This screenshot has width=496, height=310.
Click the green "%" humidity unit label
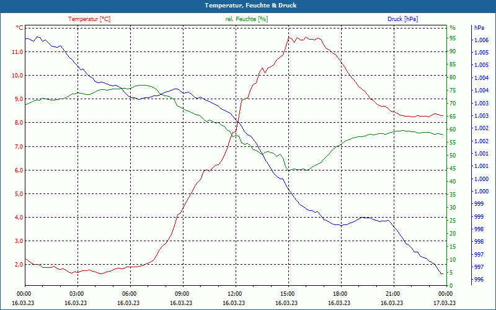(453, 28)
